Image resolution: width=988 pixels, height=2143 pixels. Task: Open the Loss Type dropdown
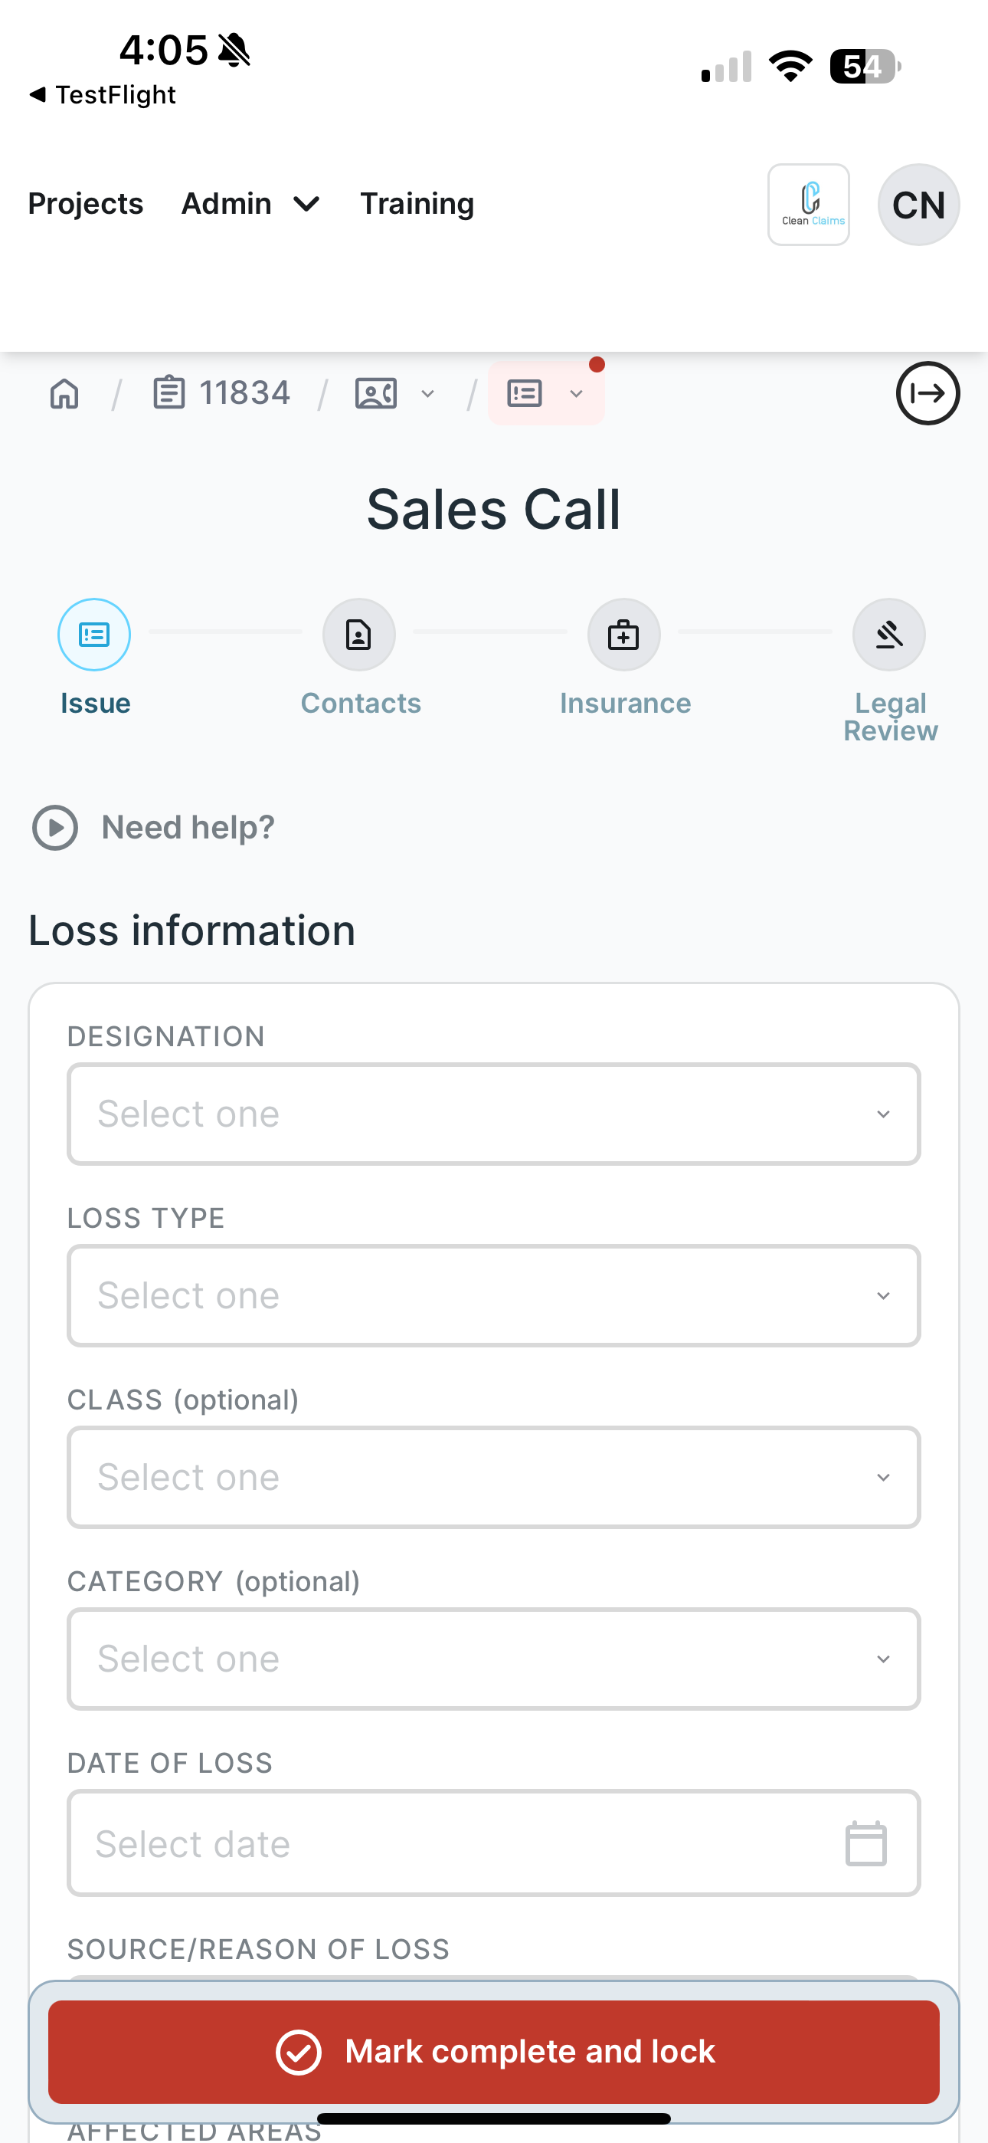coord(494,1295)
